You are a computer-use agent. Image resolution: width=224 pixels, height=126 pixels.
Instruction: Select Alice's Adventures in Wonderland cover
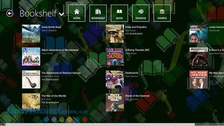(31, 57)
